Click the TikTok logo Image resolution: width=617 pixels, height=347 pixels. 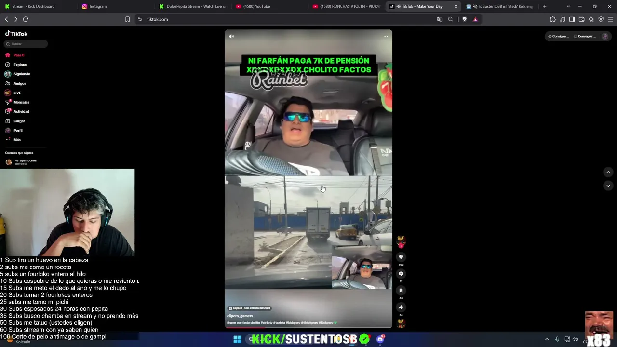coord(16,34)
